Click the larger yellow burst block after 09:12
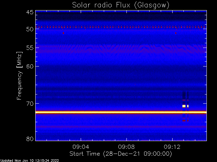217x162 pixels. [x=184, y=106]
